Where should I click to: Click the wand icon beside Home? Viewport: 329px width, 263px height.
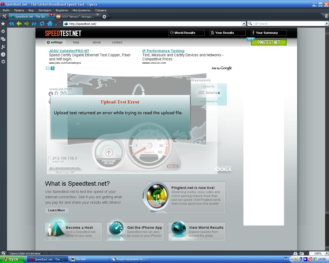click(58, 24)
